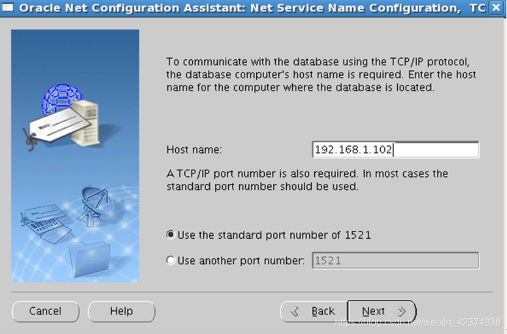Open the window menu icon in title bar
Image resolution: width=507 pixels, height=334 pixels.
(x=8, y=7)
